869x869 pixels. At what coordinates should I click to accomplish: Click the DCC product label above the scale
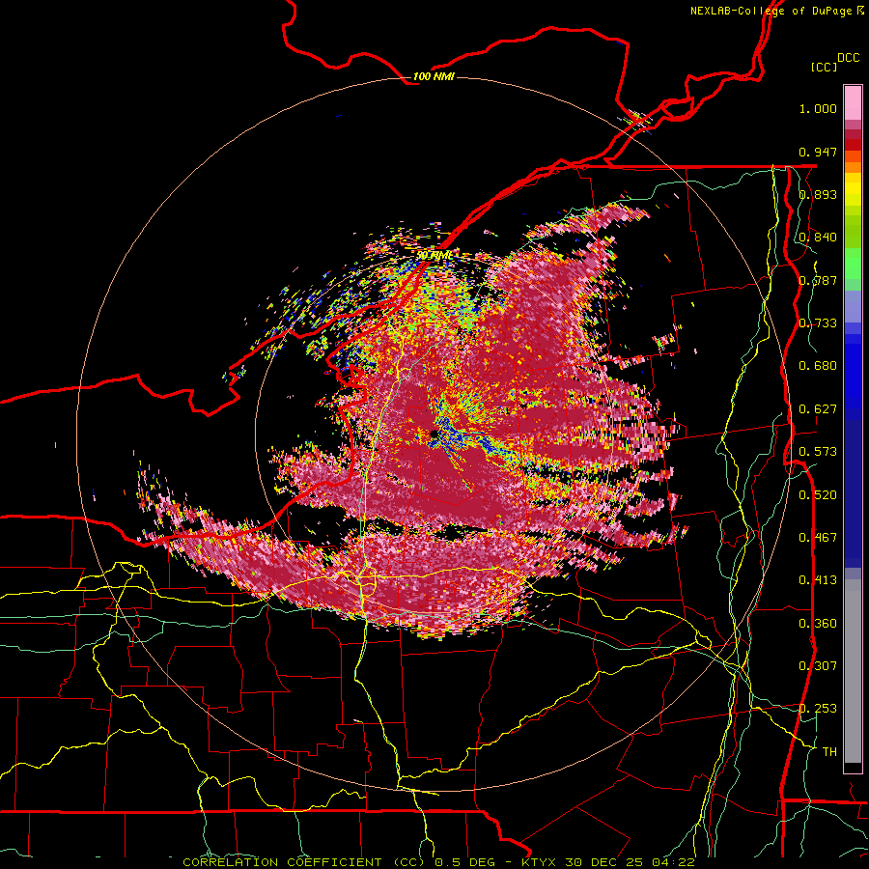pos(849,58)
